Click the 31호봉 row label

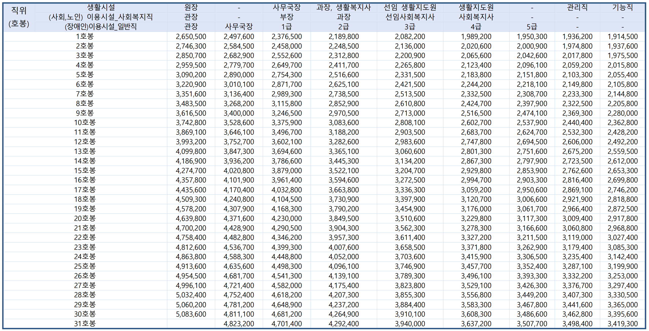pos(85,324)
